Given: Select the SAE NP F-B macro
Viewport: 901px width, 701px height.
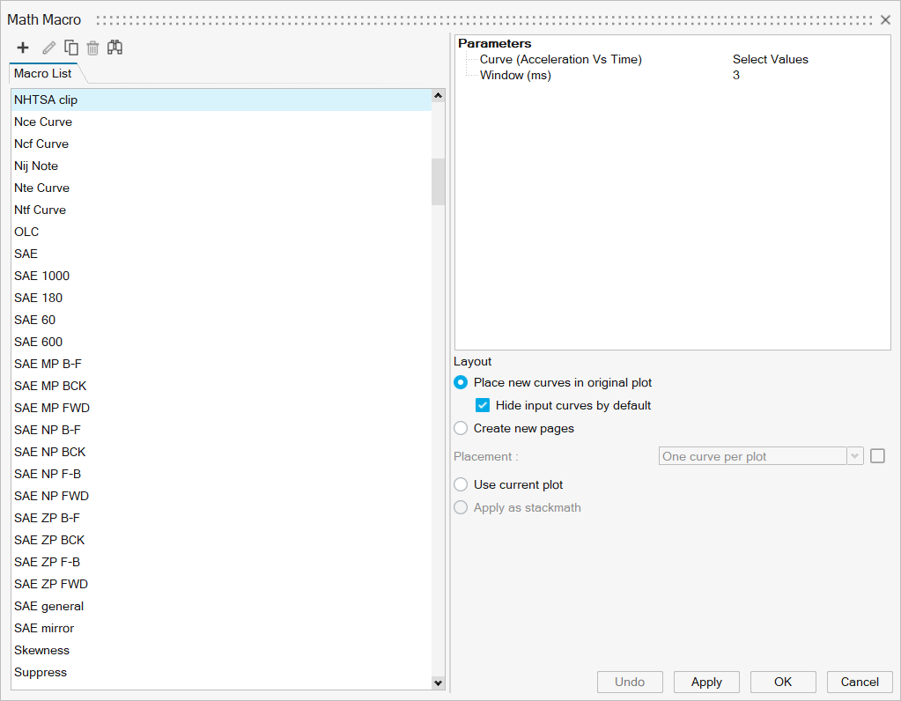Looking at the screenshot, I should (x=221, y=474).
